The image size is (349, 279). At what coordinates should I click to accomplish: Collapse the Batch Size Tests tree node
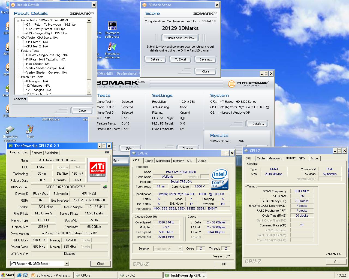(18, 77)
